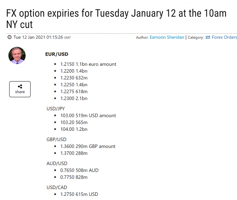Click the 1.3600 290m GBP amount entry
237x200 pixels.
coord(88,146)
